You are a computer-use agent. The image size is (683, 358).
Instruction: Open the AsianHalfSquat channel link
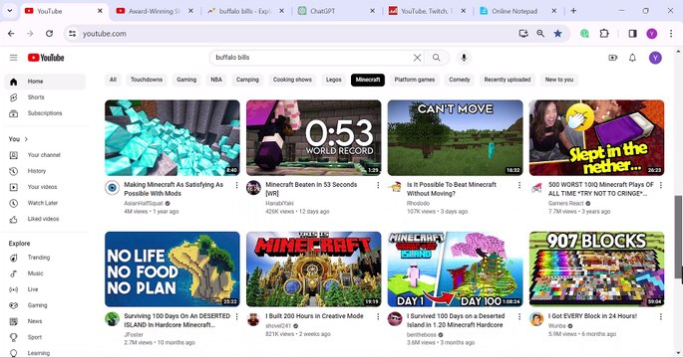[x=144, y=203]
